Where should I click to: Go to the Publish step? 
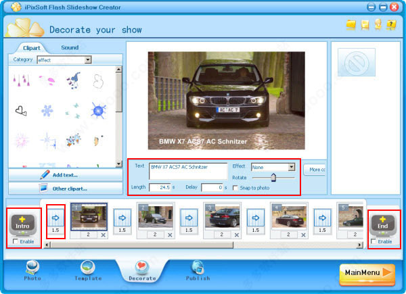[x=198, y=270]
